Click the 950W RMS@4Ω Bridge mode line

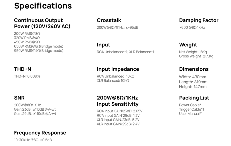click(38, 51)
